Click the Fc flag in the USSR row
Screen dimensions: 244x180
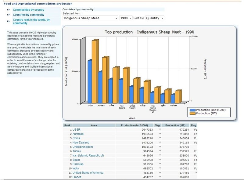[196, 130]
